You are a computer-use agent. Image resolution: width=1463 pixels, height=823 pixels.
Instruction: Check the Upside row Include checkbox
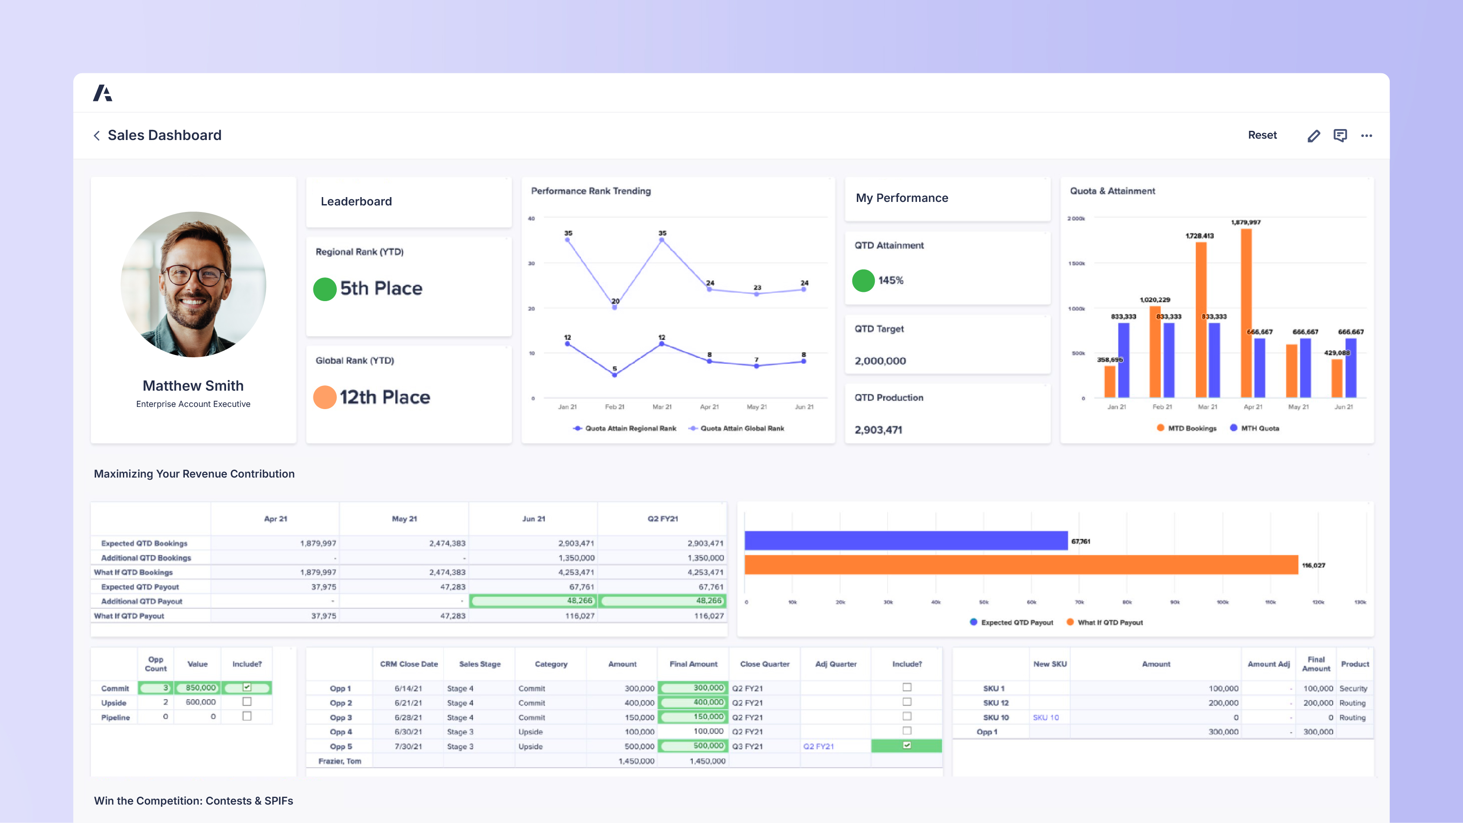click(x=247, y=702)
